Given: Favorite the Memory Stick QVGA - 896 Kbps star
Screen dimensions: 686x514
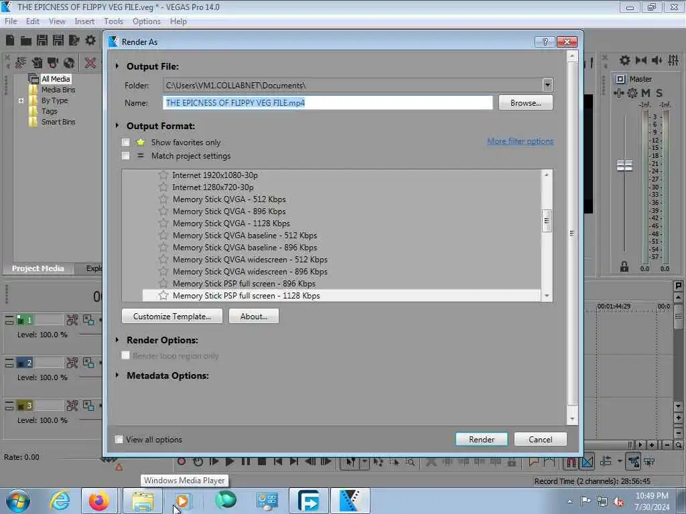Looking at the screenshot, I should [163, 211].
